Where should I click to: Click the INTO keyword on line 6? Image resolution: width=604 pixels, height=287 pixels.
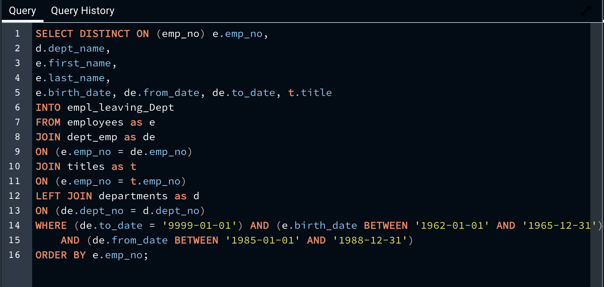click(48, 107)
